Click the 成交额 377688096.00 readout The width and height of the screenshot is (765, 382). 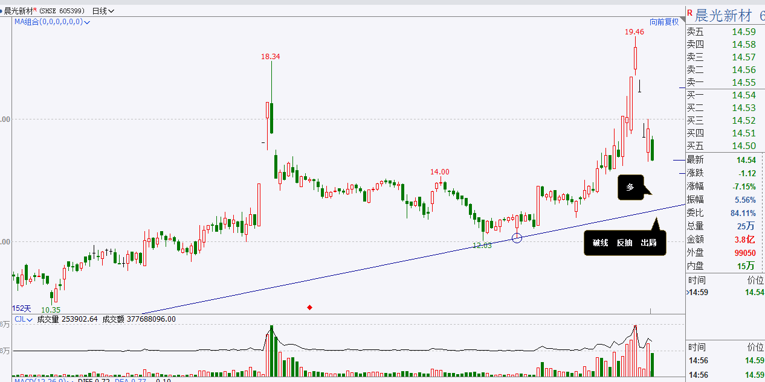(x=139, y=319)
